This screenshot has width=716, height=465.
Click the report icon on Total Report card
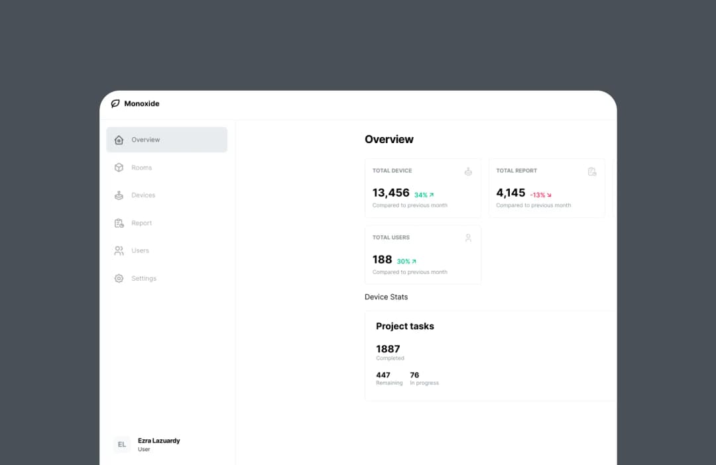tap(592, 171)
